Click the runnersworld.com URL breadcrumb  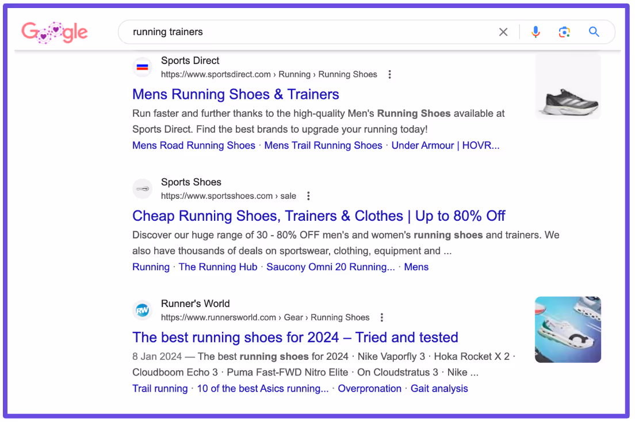click(x=265, y=317)
